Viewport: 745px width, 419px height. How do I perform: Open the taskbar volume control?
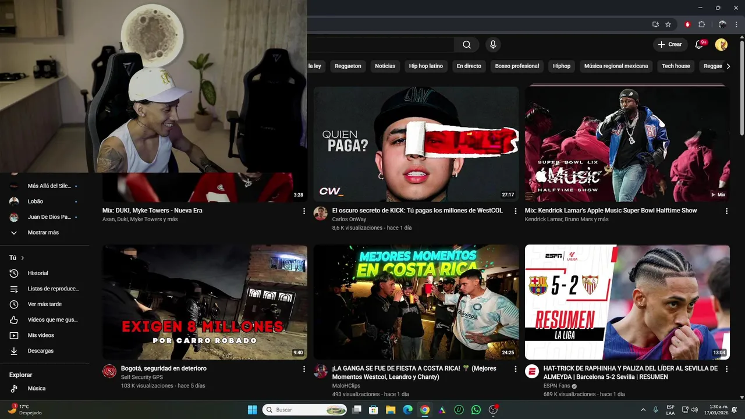point(695,410)
